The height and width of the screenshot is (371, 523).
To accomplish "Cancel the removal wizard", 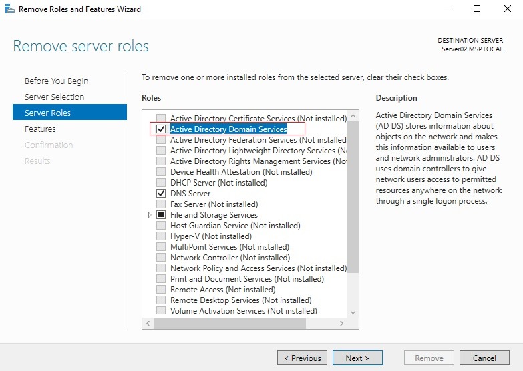I will tap(484, 358).
